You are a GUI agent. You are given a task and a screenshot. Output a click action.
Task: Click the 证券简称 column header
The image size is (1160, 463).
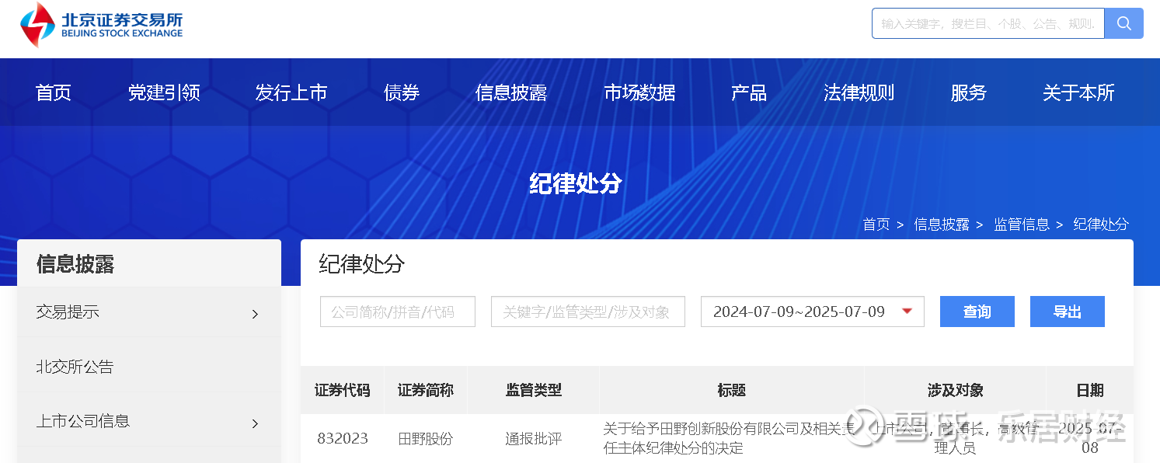[x=425, y=390]
